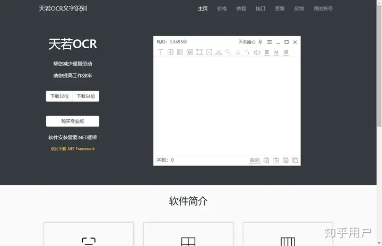
Task: Click the trash clear icon
Action: (276, 160)
